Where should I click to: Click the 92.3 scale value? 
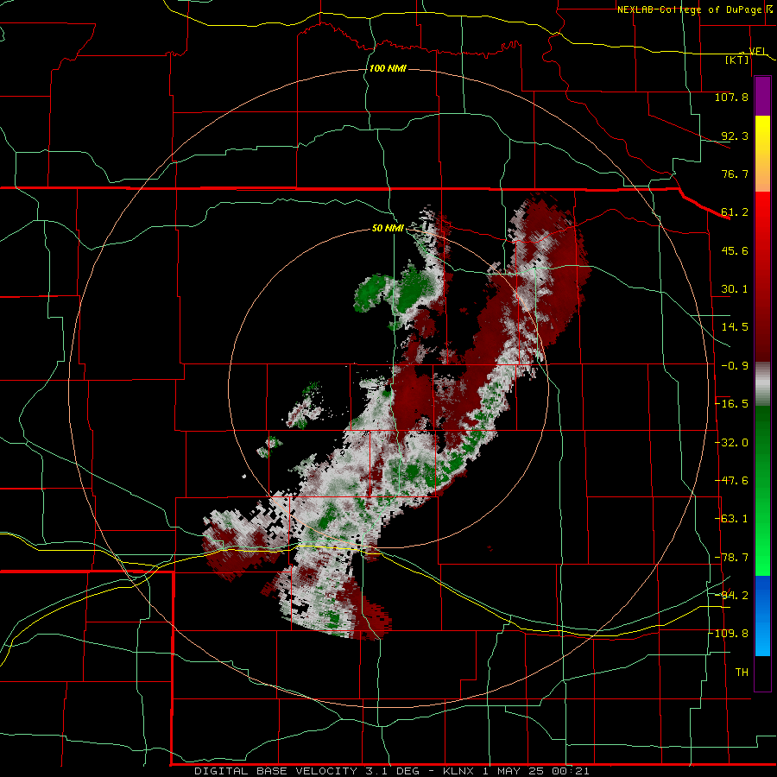(x=735, y=136)
